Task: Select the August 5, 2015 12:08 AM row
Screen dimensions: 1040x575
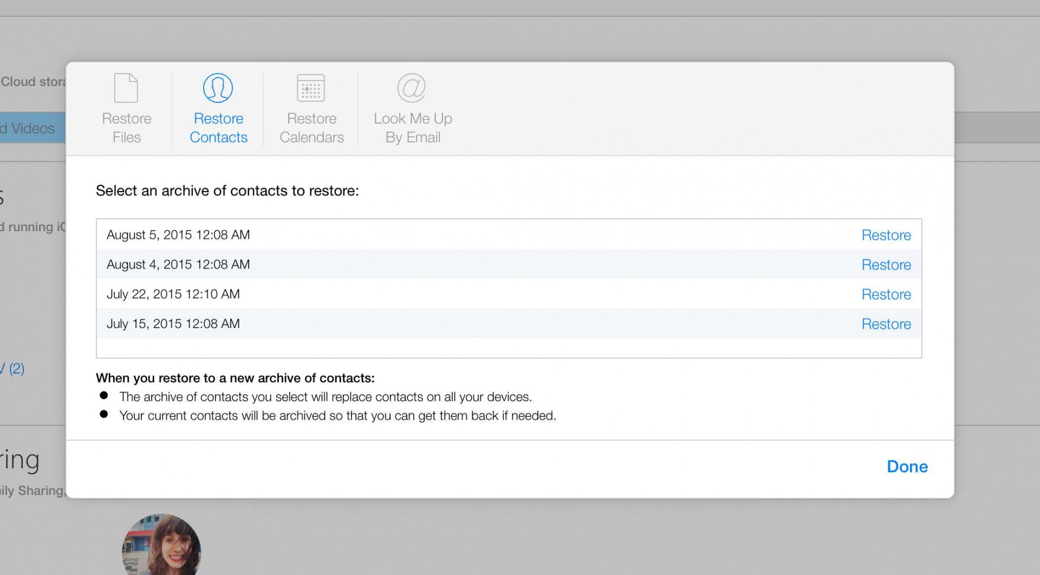Action: pos(509,234)
